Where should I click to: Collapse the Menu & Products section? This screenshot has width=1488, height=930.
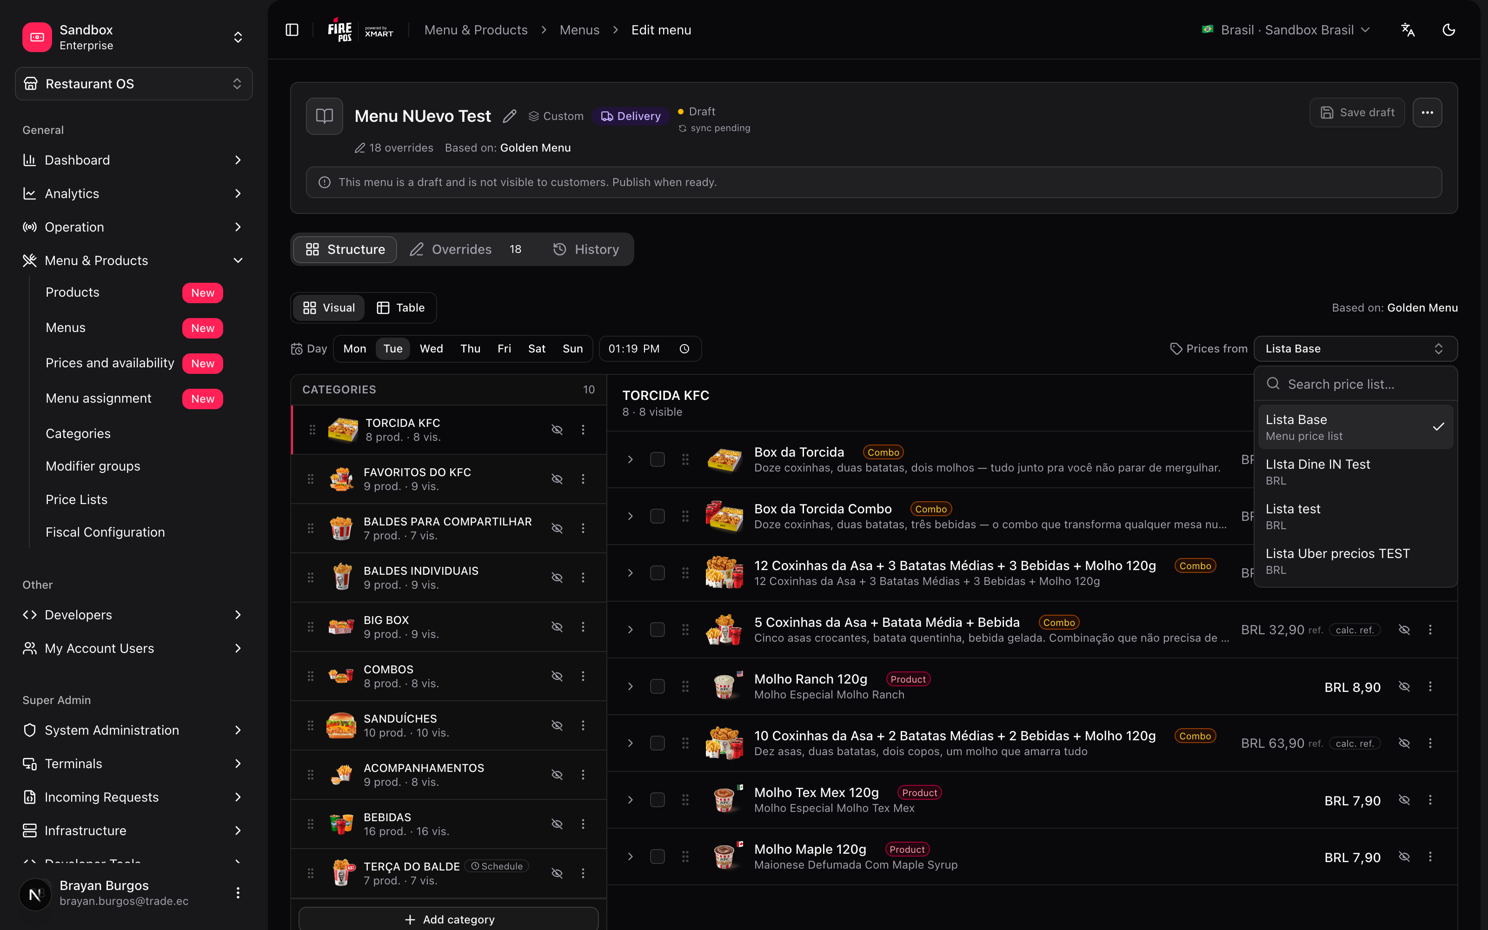(x=133, y=261)
